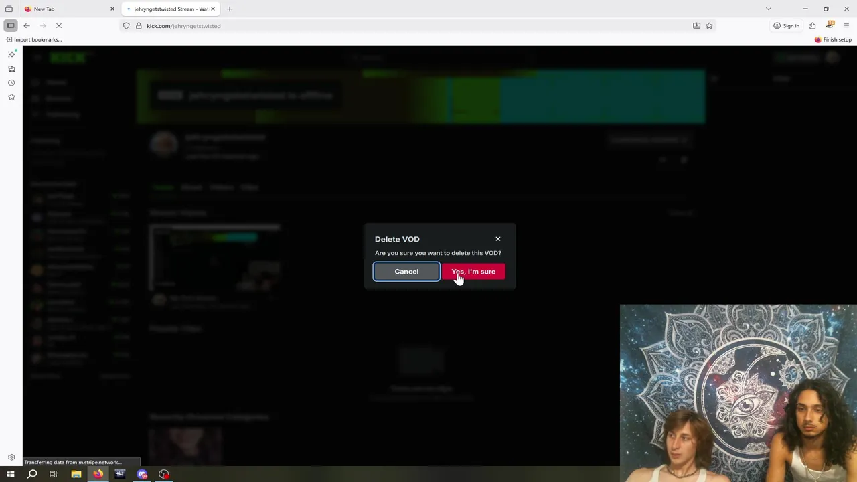Open the dark tally-marks game icon on taskbar
This screenshot has height=482, width=857.
(x=120, y=474)
